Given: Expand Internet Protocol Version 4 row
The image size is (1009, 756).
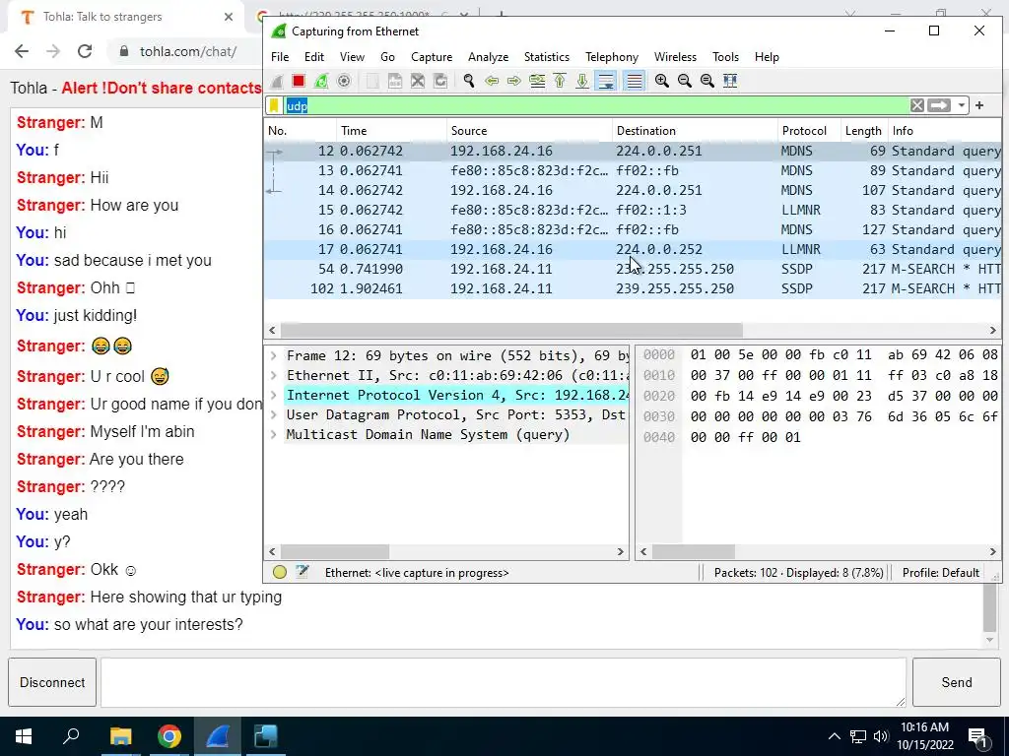Looking at the screenshot, I should coord(274,396).
